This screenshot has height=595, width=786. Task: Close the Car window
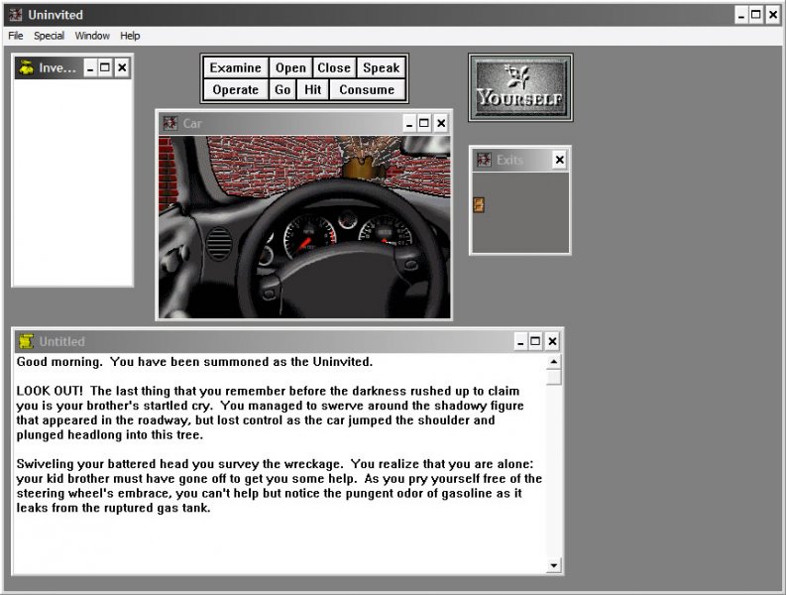441,123
